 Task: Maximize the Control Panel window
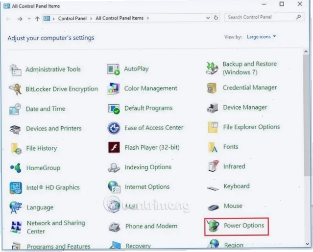(282, 4)
